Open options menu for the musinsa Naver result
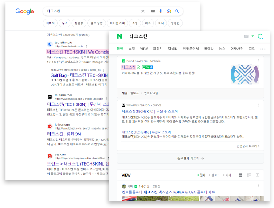This screenshot has width=274, height=208. pyautogui.click(x=259, y=105)
